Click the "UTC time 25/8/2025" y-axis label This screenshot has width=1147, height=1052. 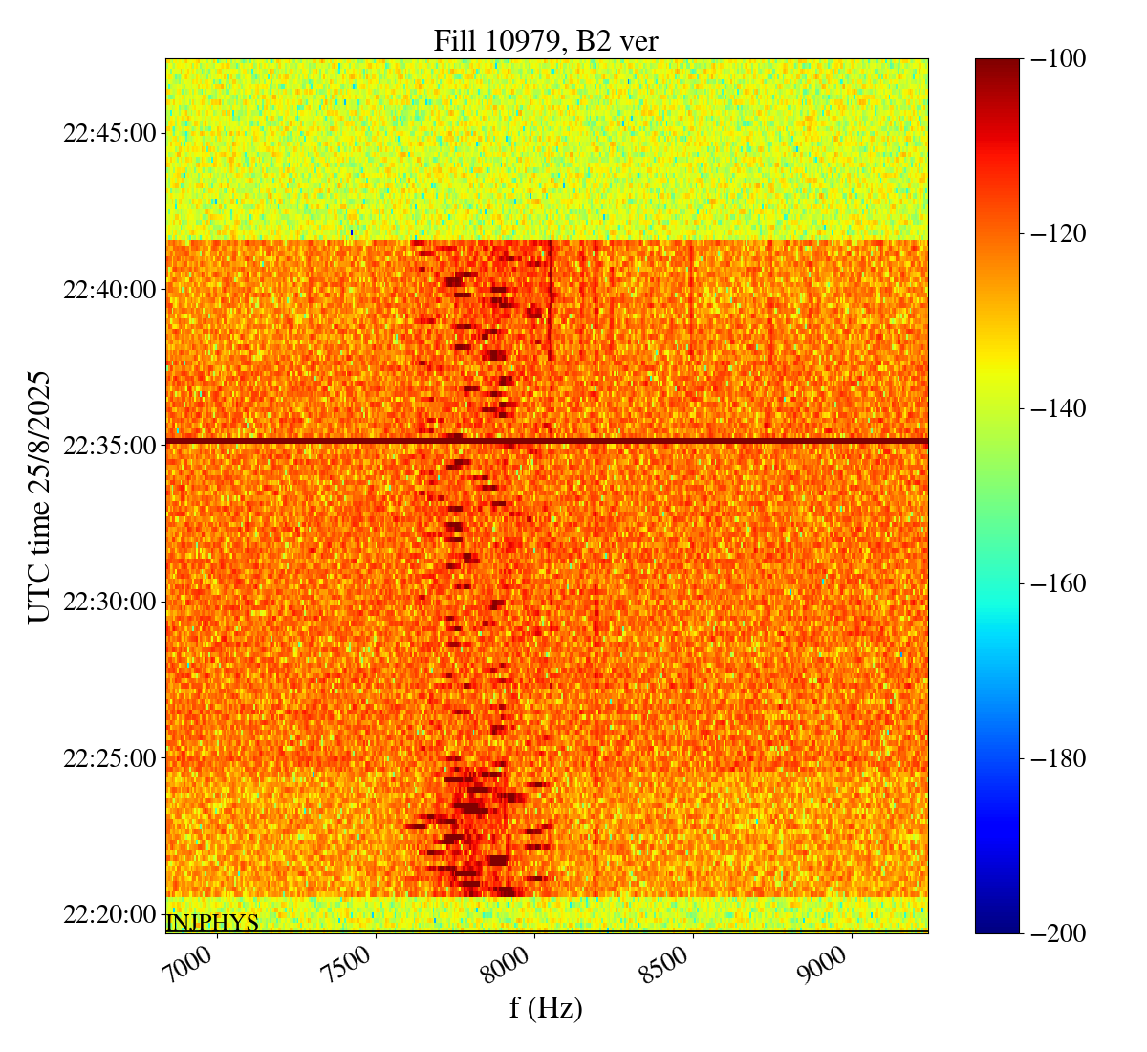(x=38, y=496)
